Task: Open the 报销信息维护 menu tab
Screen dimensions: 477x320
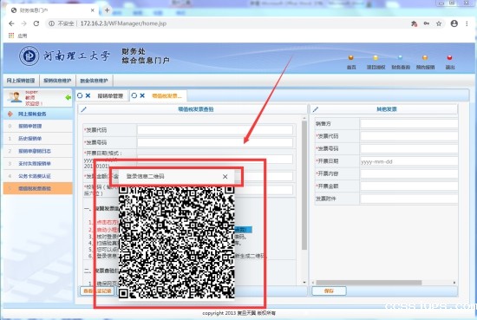Action: click(57, 81)
